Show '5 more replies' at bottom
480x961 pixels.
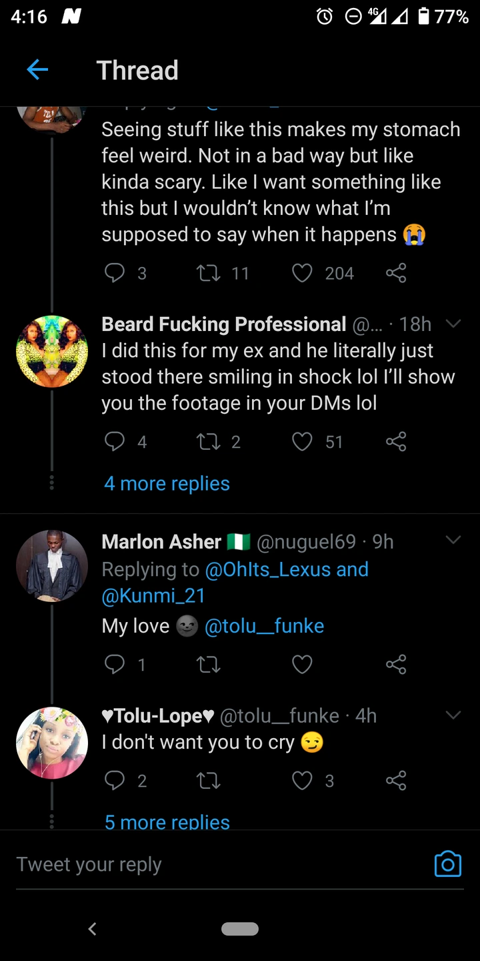point(167,822)
